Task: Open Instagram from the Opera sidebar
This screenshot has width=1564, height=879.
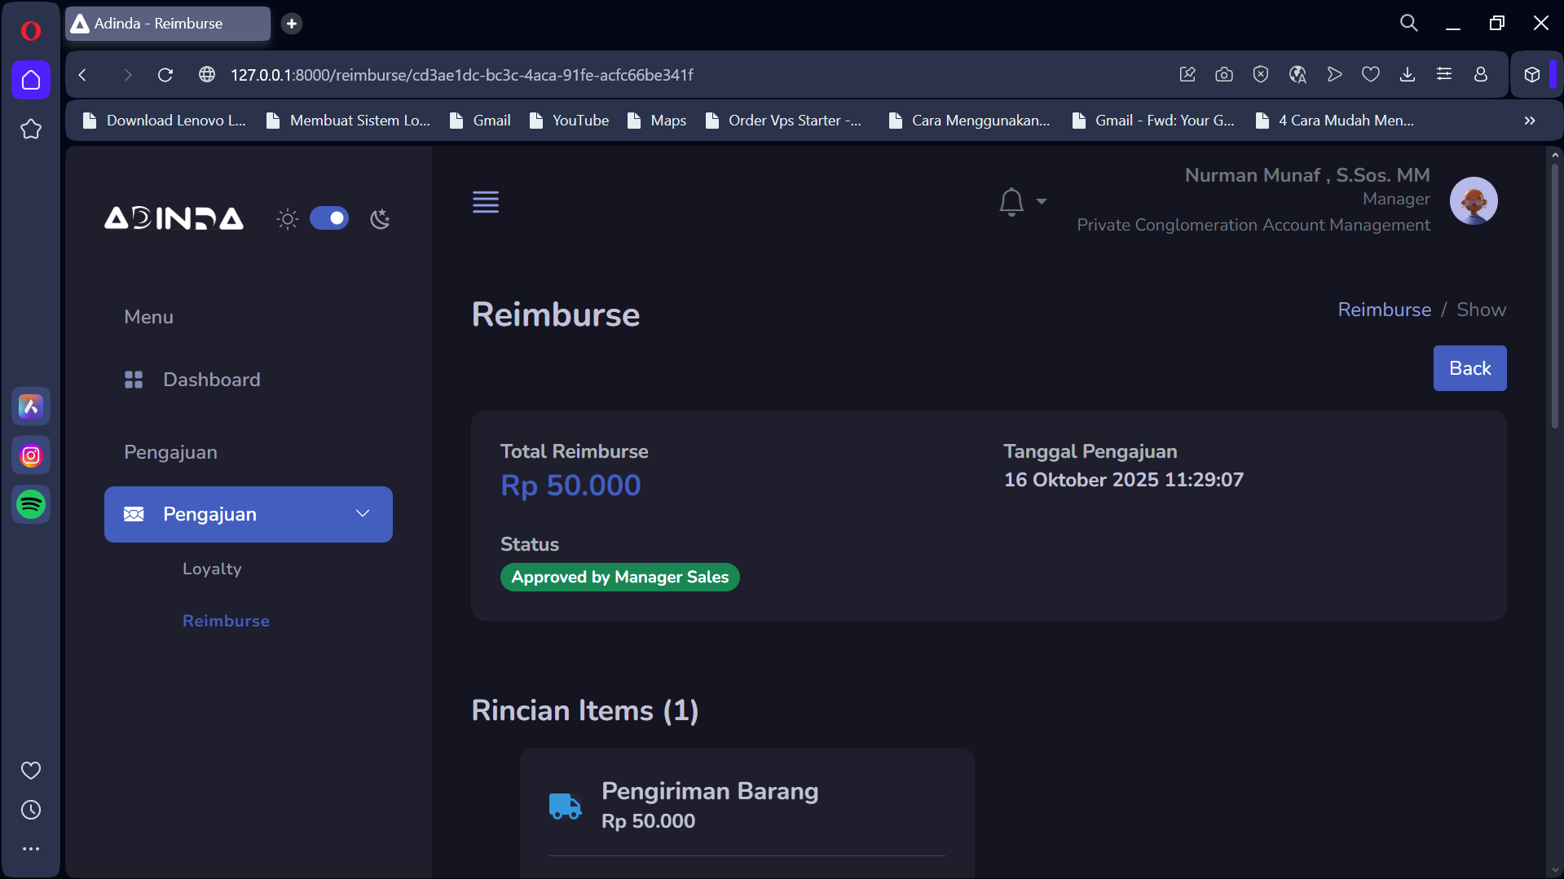Action: click(31, 455)
